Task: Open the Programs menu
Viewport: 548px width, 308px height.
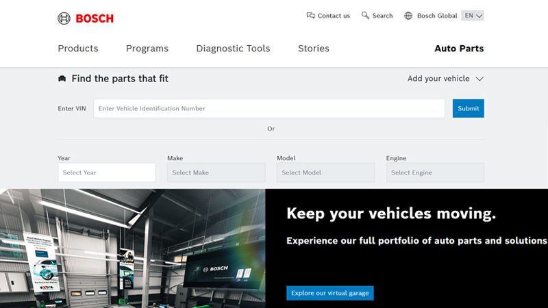Action: coord(147,49)
